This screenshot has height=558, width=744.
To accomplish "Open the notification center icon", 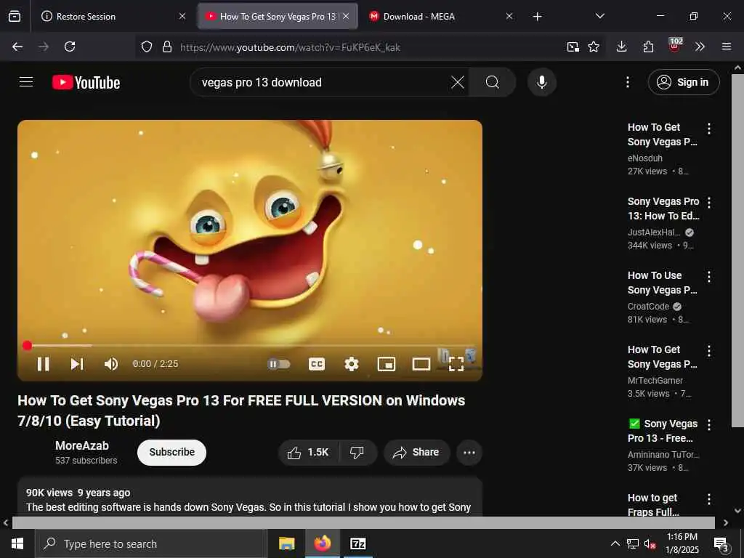I will point(721,545).
